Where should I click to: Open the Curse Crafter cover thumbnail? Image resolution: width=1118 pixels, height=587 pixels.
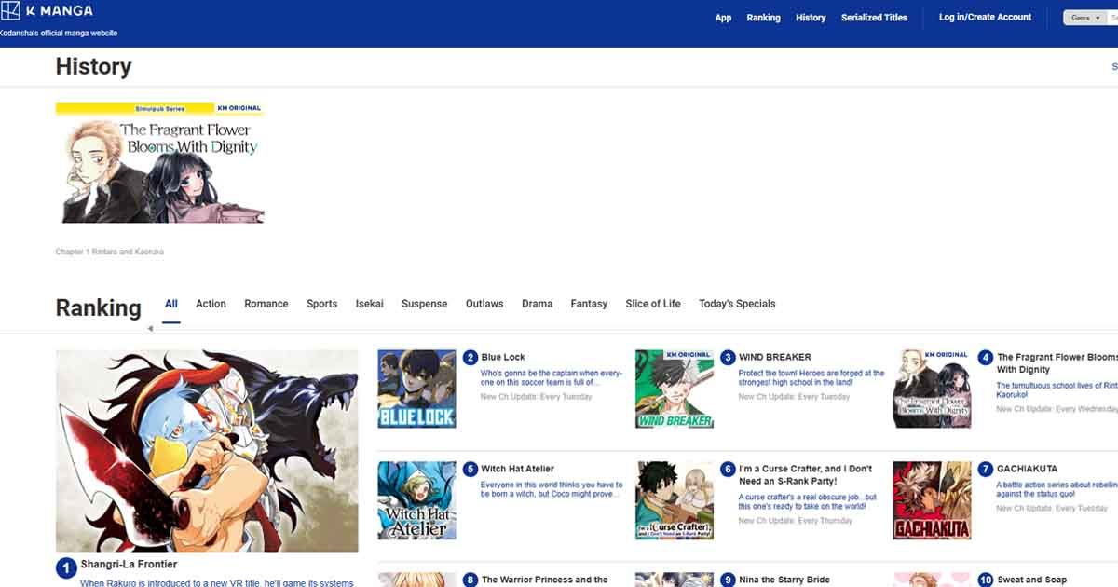[x=675, y=500]
